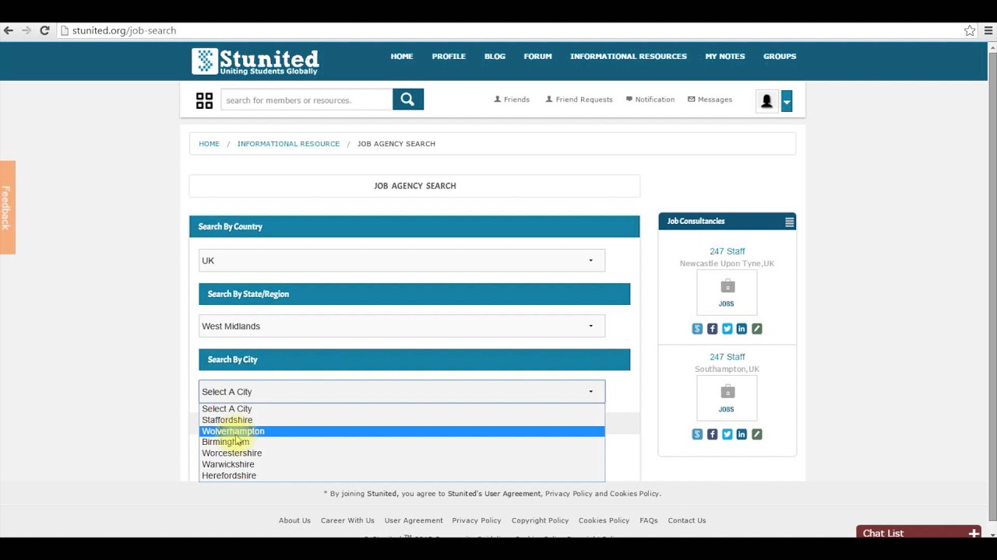Open the country dropdown showing UK
Viewport: 997px width, 560px height.
[x=402, y=261]
